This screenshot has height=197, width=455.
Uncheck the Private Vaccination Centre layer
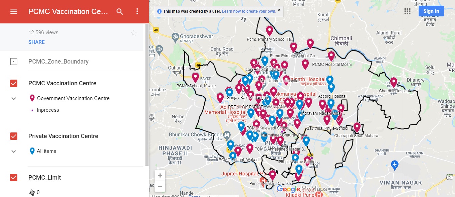pos(13,136)
